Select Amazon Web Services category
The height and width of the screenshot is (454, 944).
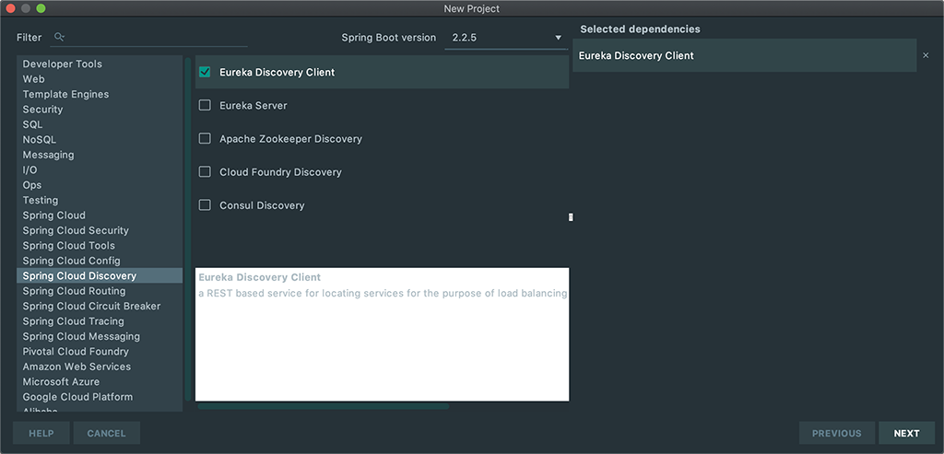pyautogui.click(x=77, y=367)
